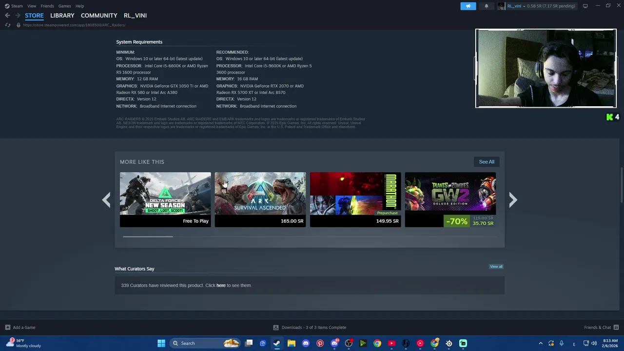Open YouTube Music from the taskbar
The image size is (624, 351).
[420, 343]
